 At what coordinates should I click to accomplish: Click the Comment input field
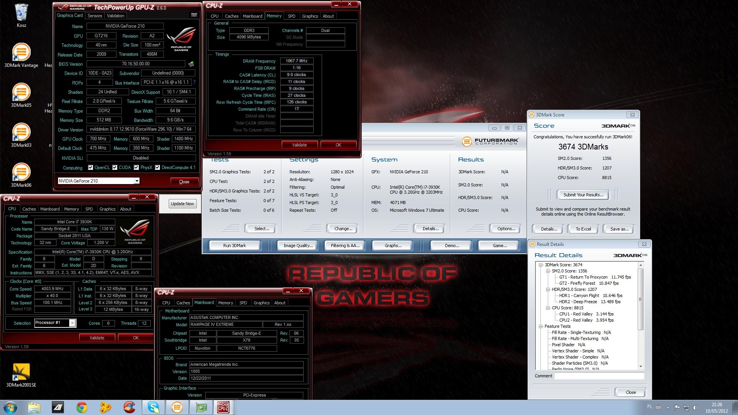point(599,376)
